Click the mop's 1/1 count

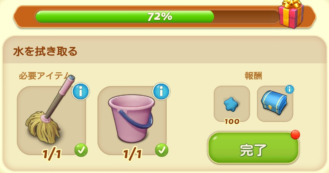(51, 155)
